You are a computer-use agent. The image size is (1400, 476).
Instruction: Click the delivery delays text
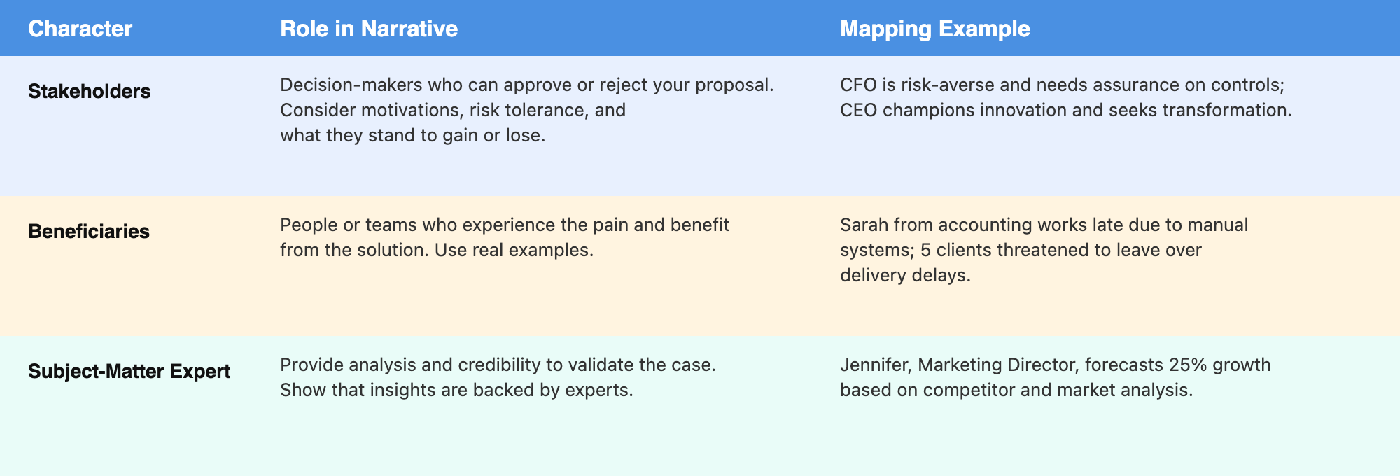pos(905,276)
